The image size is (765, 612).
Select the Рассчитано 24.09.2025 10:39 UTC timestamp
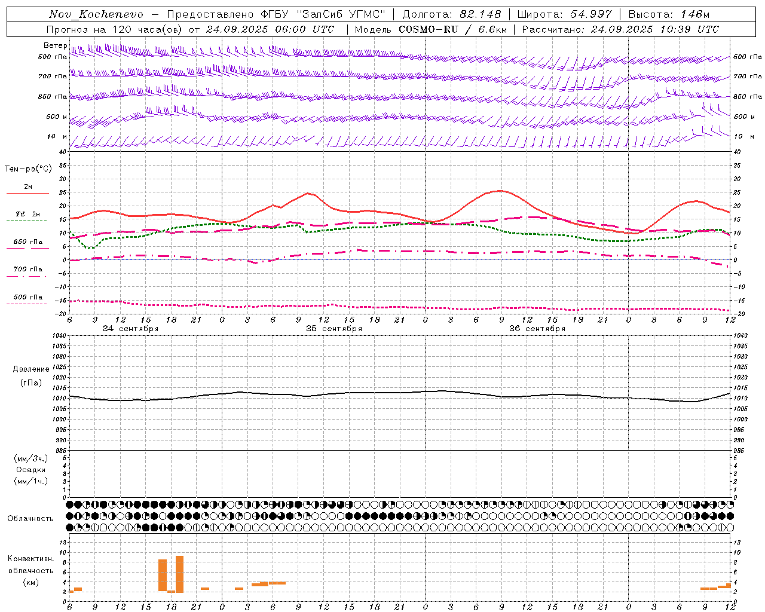pyautogui.click(x=620, y=29)
